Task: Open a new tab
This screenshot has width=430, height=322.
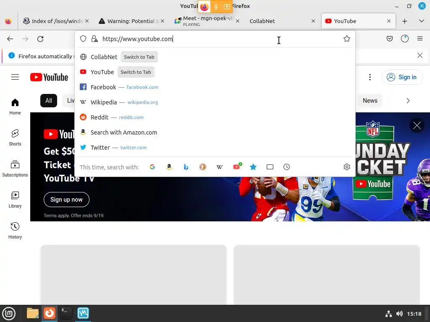Action: (404, 21)
